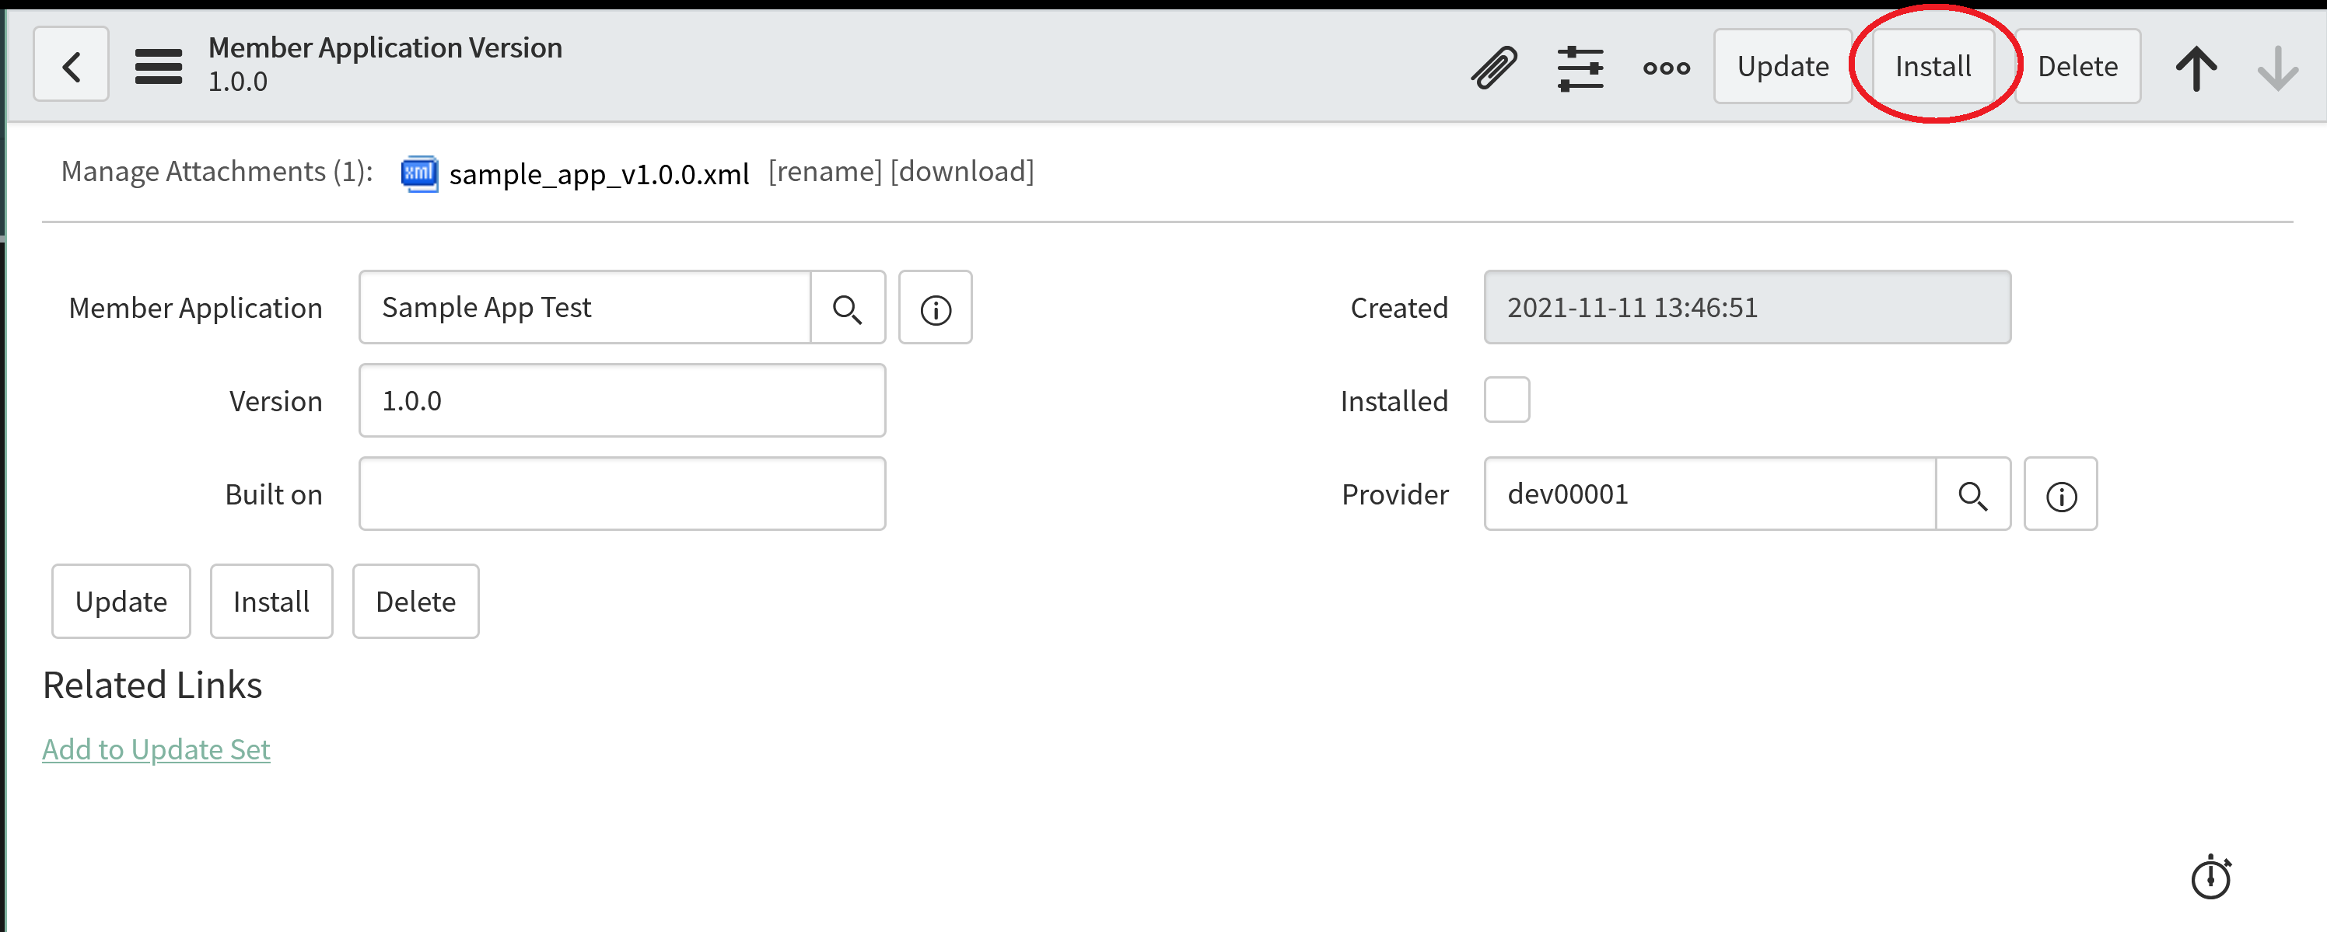This screenshot has height=932, width=2327.
Task: Go to next record down arrow
Action: pos(2277,68)
